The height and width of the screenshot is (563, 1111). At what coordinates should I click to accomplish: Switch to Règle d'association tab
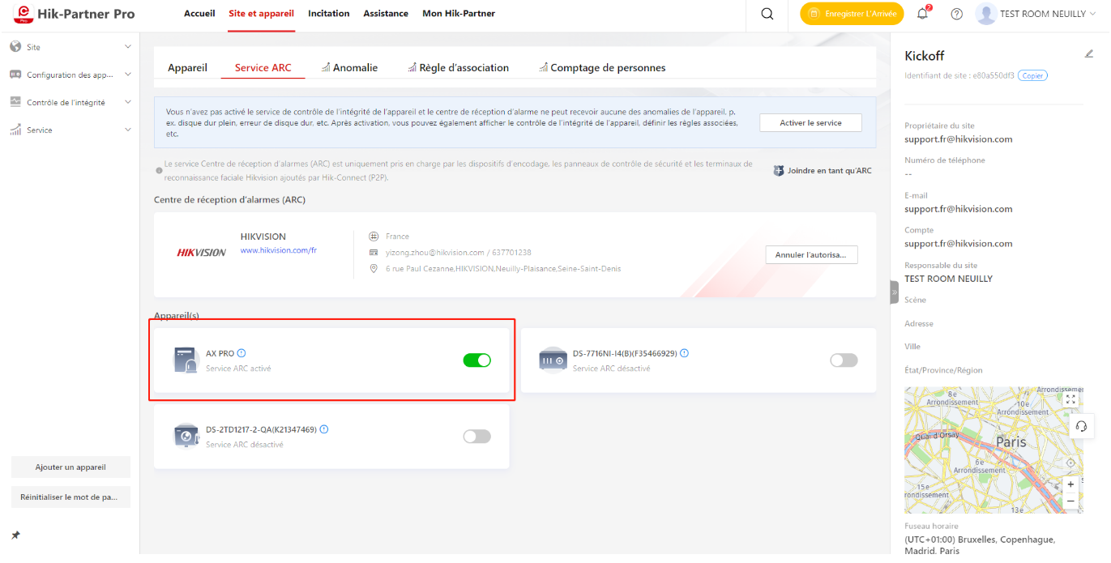(x=459, y=68)
